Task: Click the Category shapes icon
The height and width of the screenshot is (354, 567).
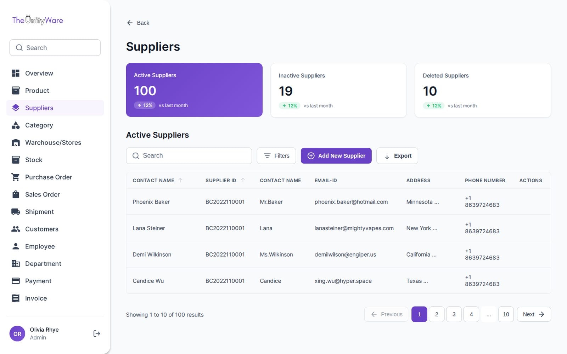Action: (x=16, y=125)
